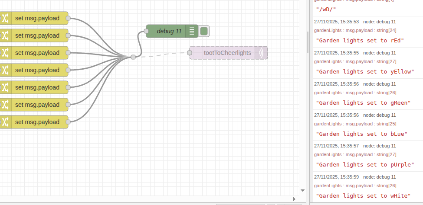Click "node: debug 11" link at 15:35:53
Screen dimensions: 423x205
coord(379,22)
